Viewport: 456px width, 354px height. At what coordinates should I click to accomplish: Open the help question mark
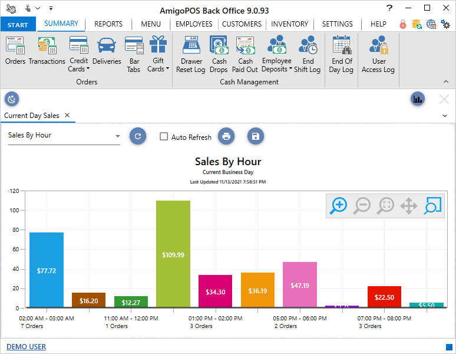pyautogui.click(x=389, y=8)
